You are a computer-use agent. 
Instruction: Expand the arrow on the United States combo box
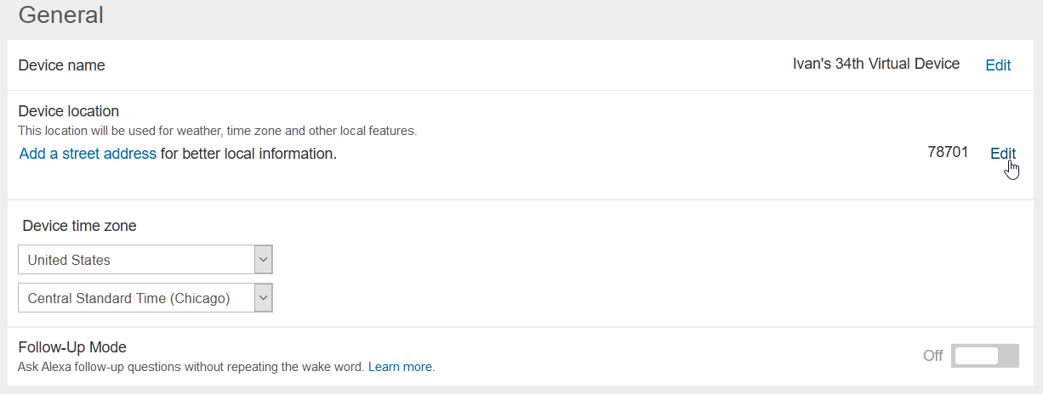point(264,260)
